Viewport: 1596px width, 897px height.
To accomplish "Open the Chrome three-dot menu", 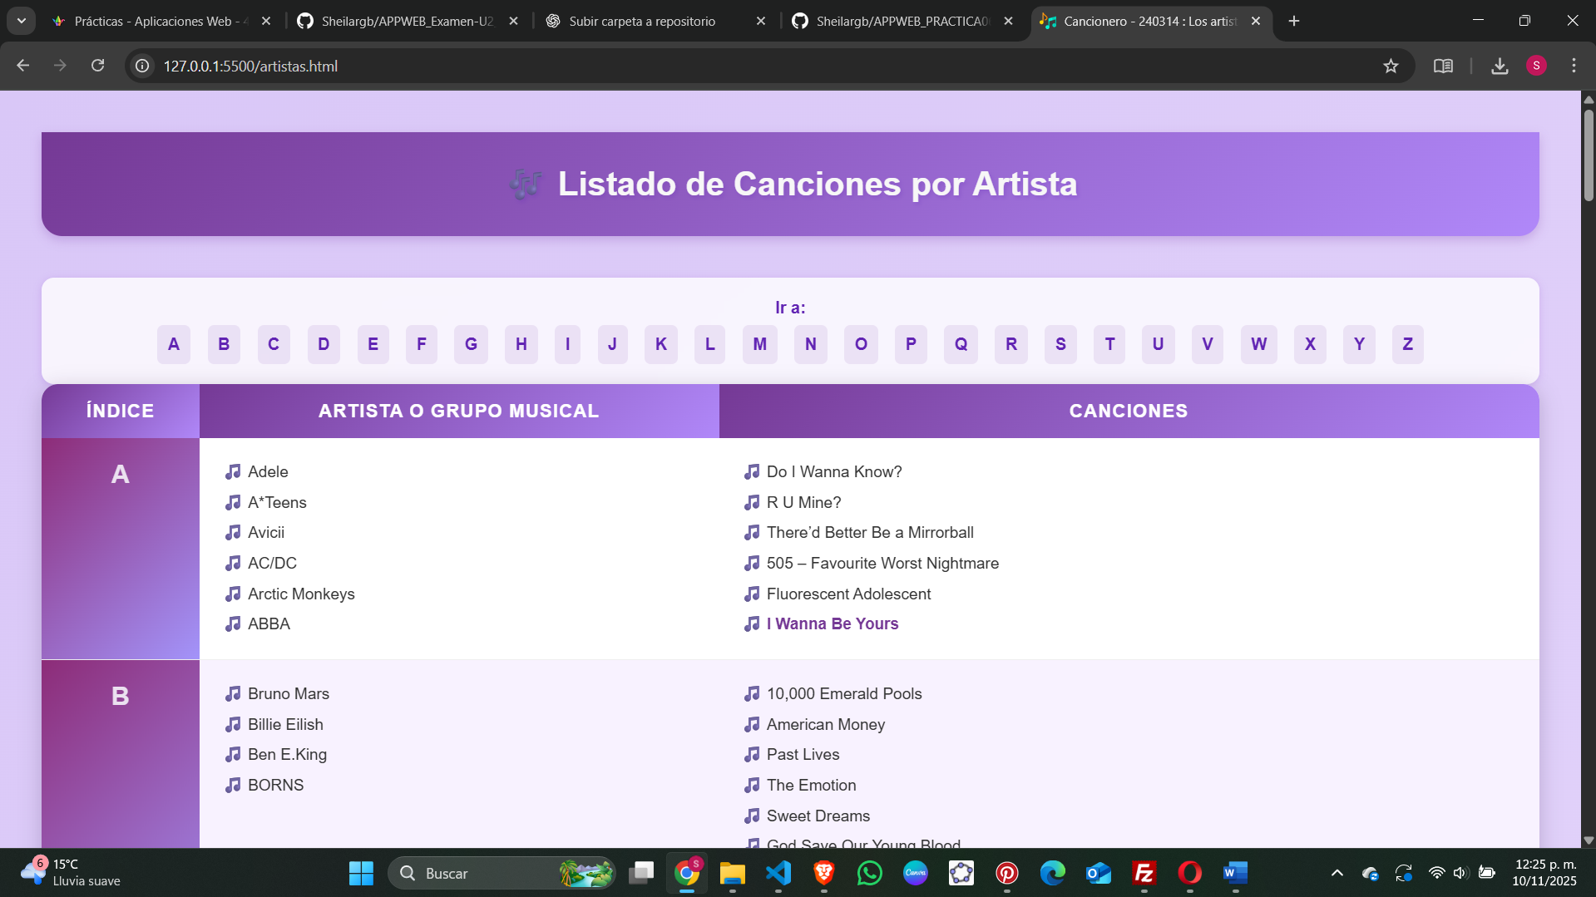I will coord(1574,66).
